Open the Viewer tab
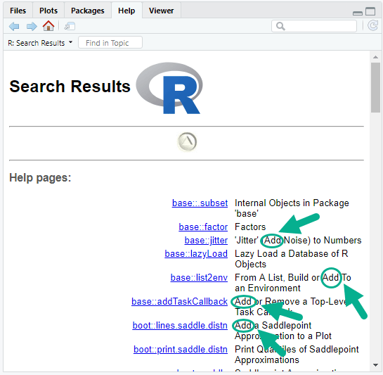This screenshot has width=383, height=375. 161,11
